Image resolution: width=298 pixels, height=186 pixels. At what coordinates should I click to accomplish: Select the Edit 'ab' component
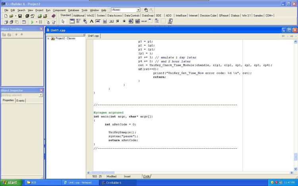[x=98, y=21]
